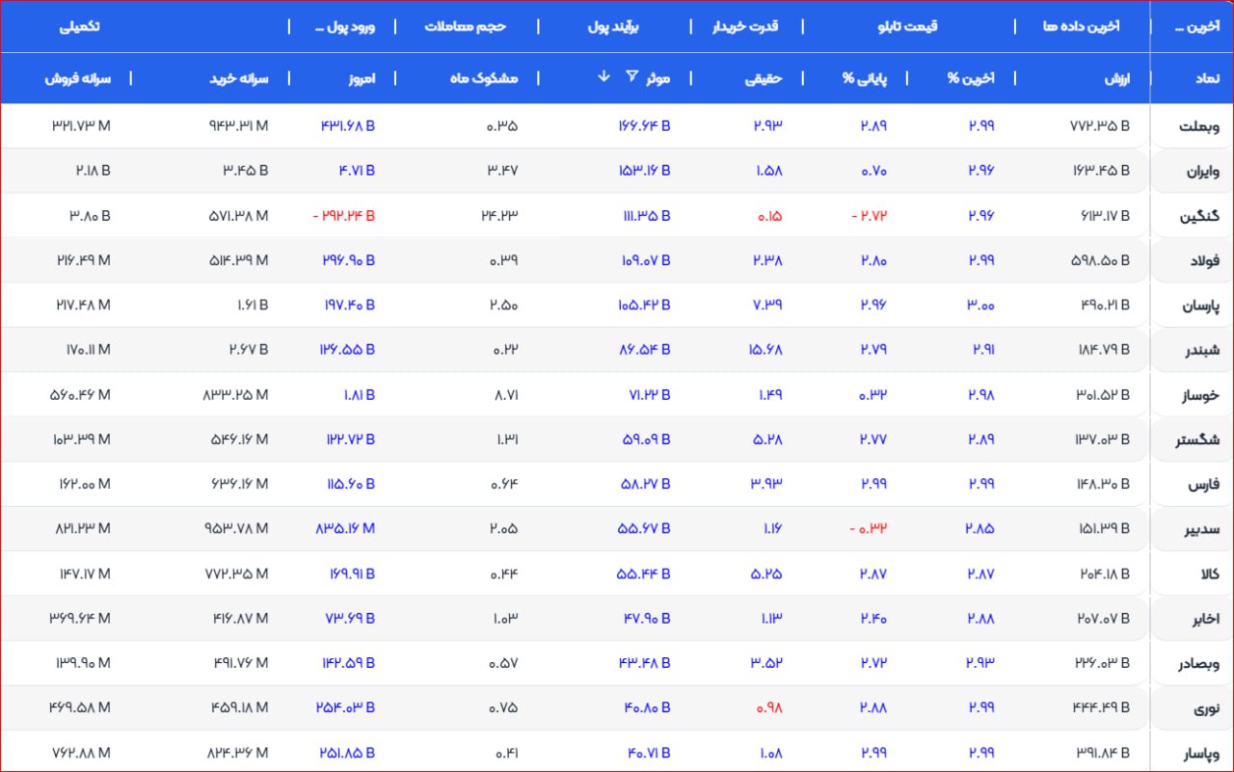Click حقیقی value ۱۵.۶۸ of شبندر
The width and height of the screenshot is (1234, 772).
point(764,350)
